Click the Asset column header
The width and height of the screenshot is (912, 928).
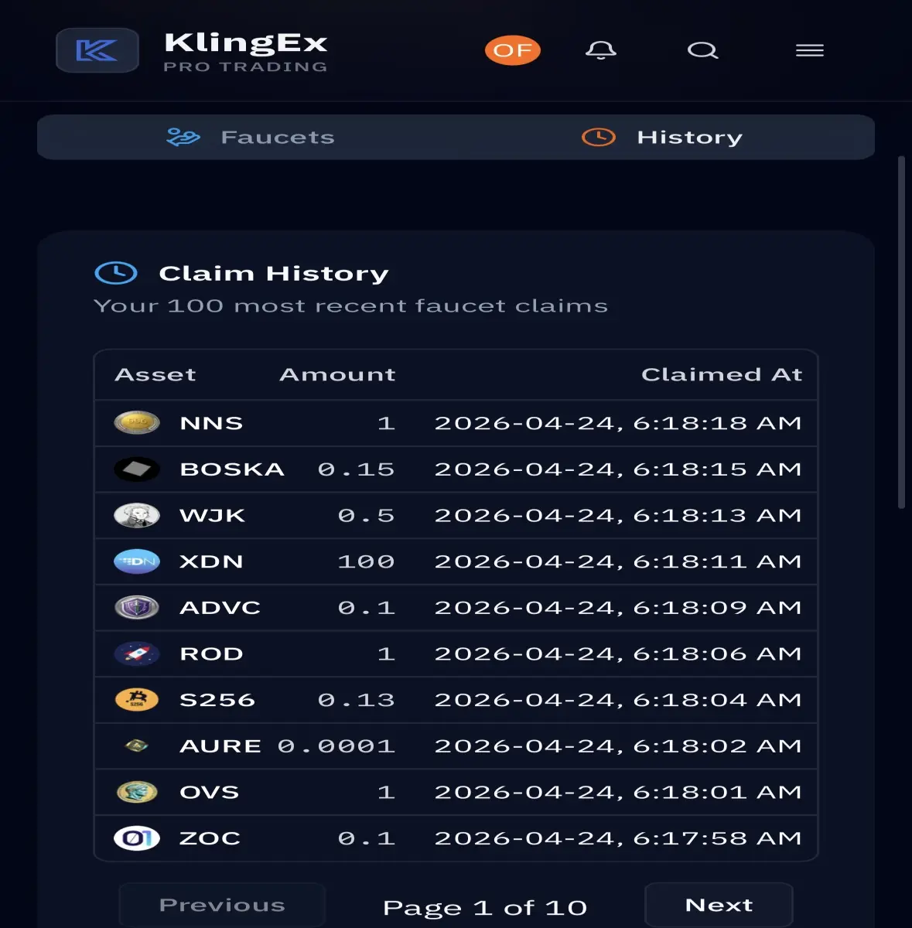155,375
